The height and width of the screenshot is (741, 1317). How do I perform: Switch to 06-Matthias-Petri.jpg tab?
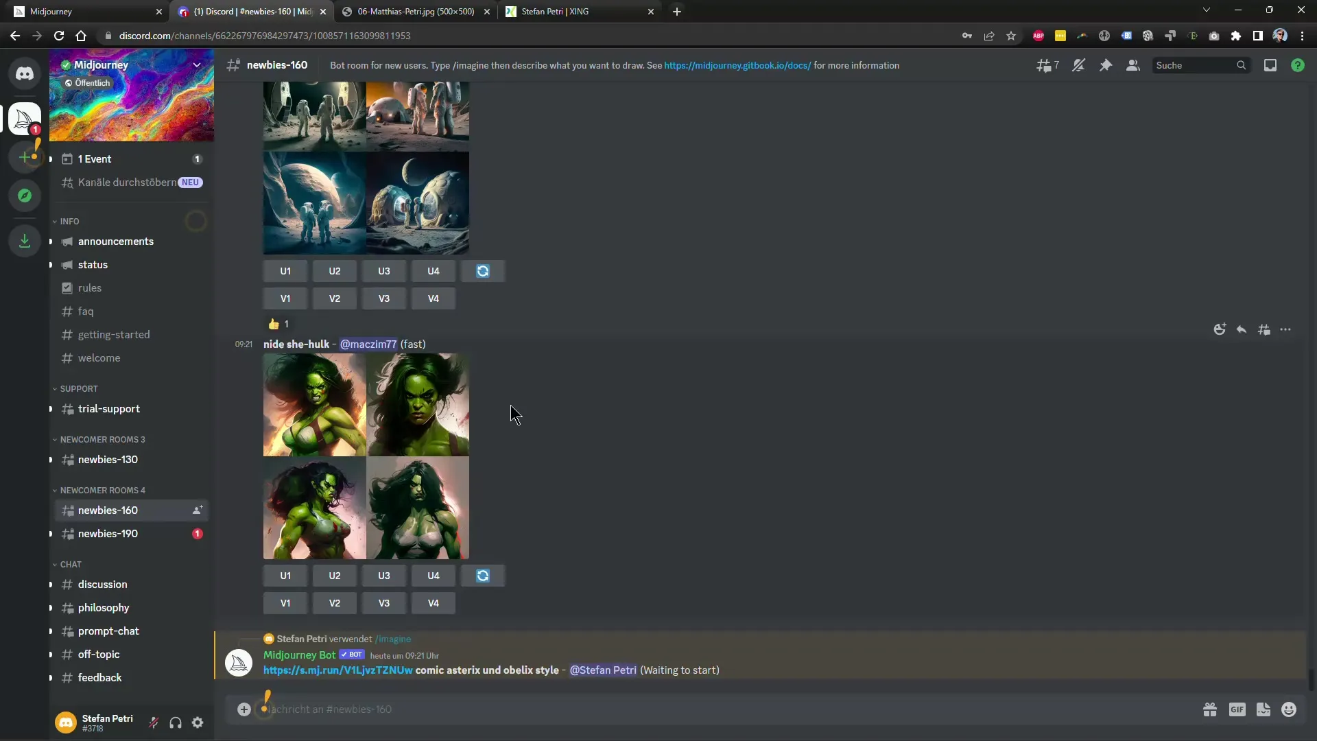coord(416,12)
